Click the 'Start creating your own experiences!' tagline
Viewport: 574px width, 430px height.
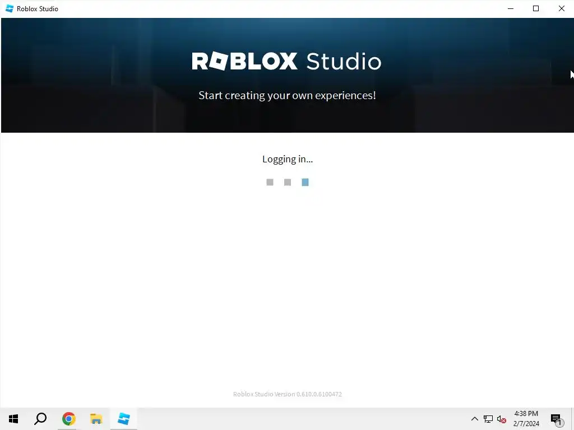click(287, 95)
